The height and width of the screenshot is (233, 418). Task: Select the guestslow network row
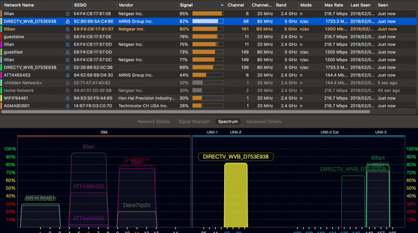point(208,37)
